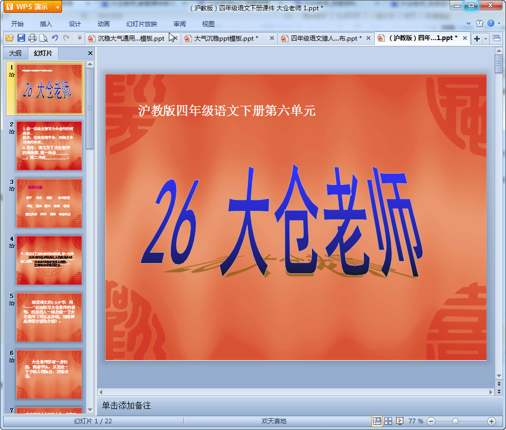This screenshot has width=506, height=430.
Task: Open the skin shirt icon
Action: tap(479, 23)
